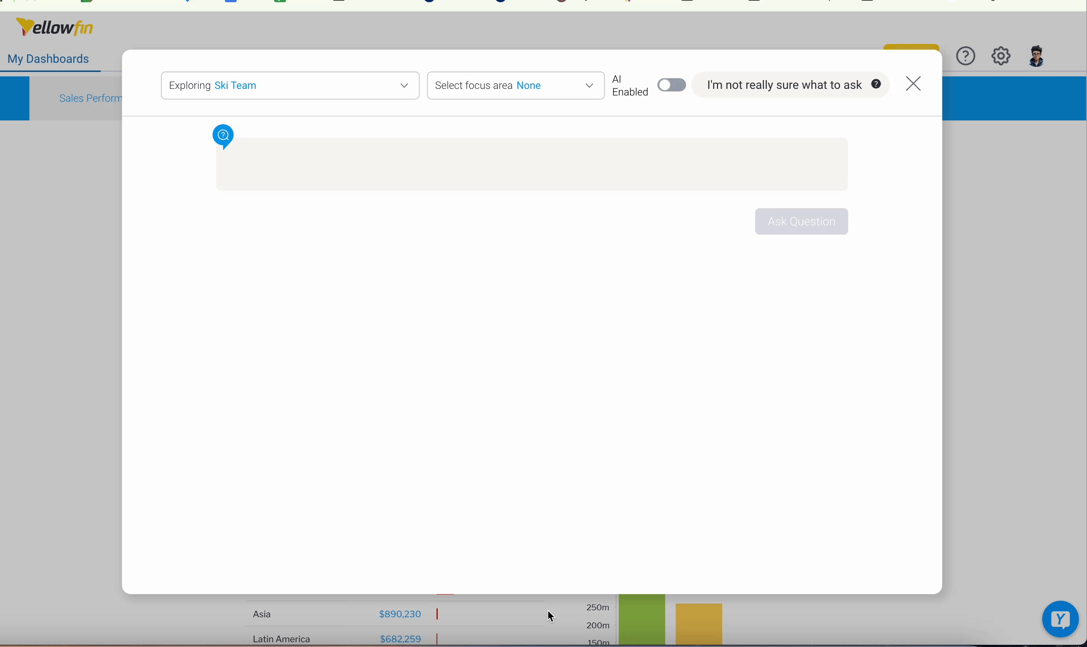Click 'I'm not really sure what to ask'
The height and width of the screenshot is (647, 1087).
coord(784,86)
